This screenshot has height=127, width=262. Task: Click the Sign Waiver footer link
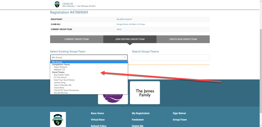pos(179,113)
